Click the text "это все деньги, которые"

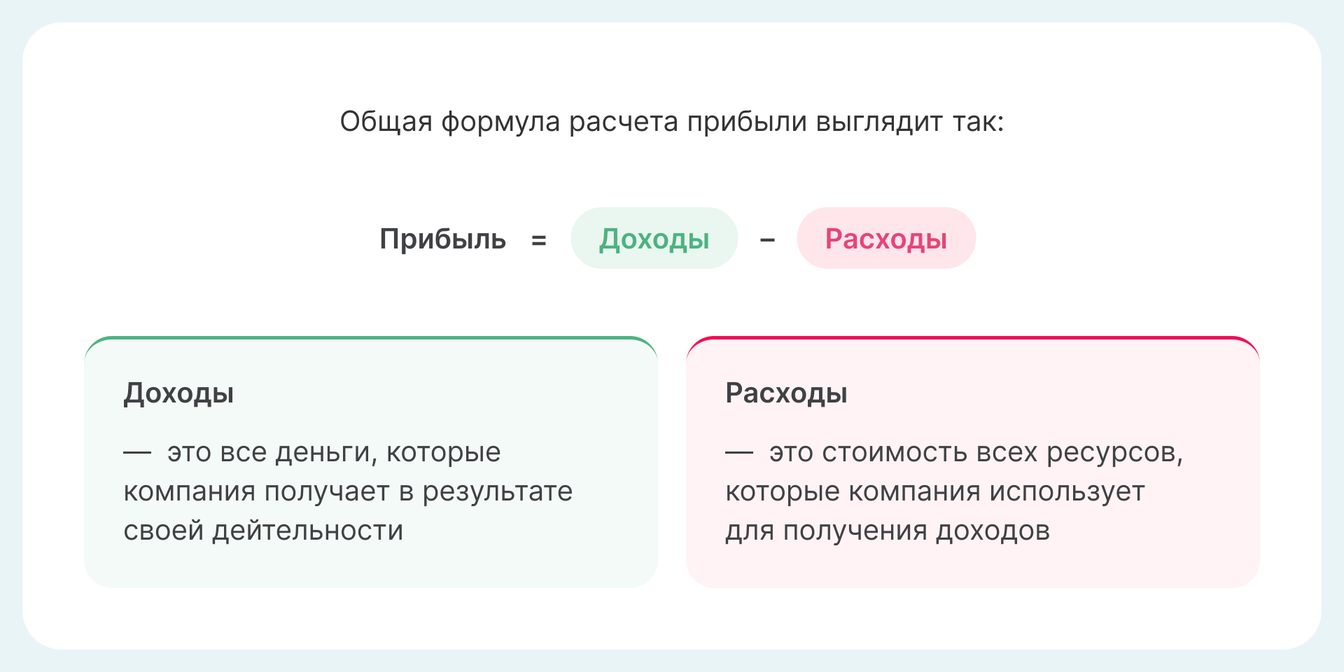coord(334,453)
